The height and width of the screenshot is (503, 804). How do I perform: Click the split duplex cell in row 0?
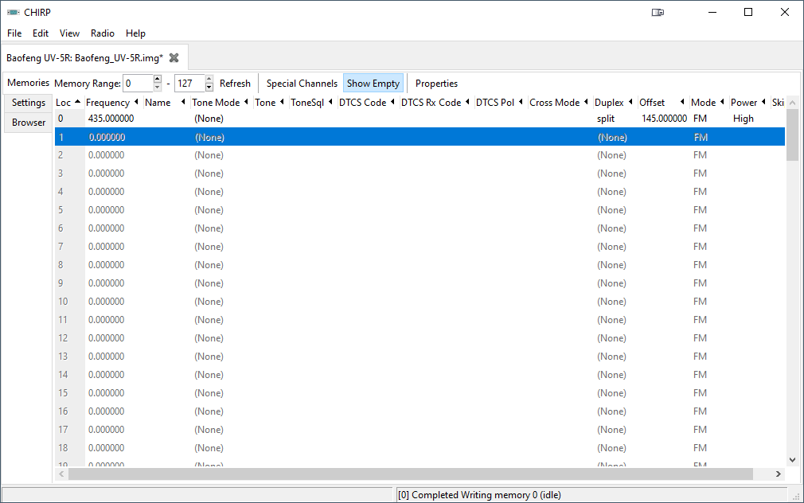[x=606, y=119]
